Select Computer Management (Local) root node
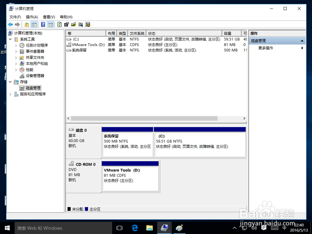This screenshot has width=312, height=234. (x=25, y=33)
